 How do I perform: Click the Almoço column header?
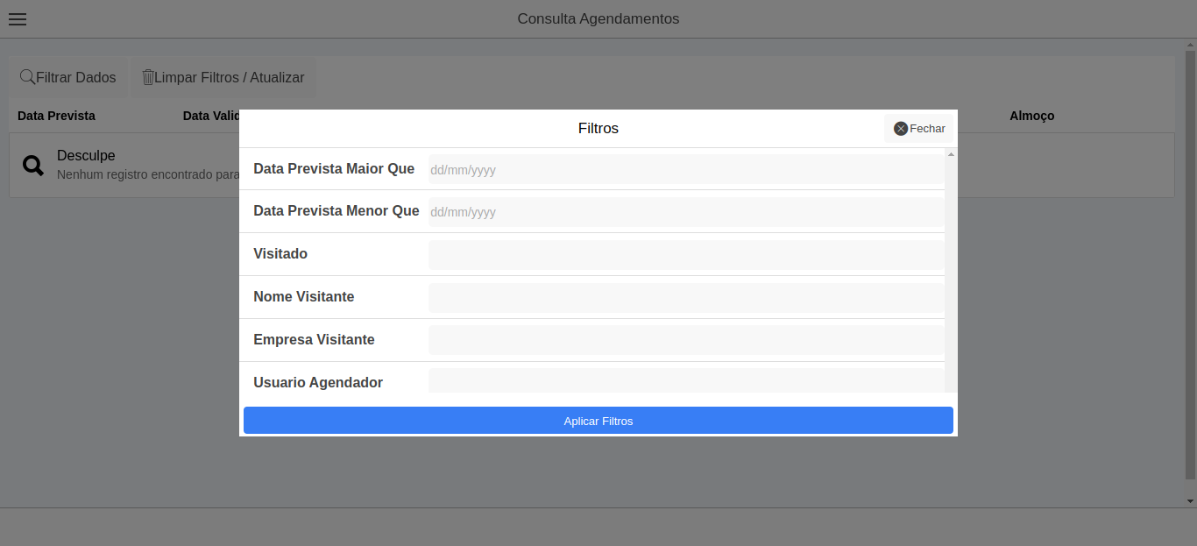(1031, 115)
